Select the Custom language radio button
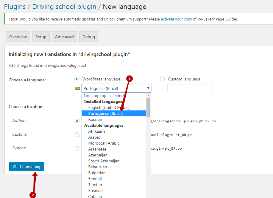This screenshot has width=273, height=198. coord(162,79)
